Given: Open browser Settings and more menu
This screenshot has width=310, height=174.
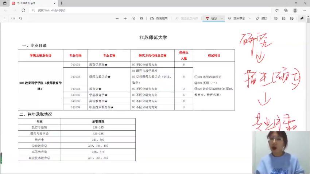Looking at the screenshot, I should tap(304, 10).
